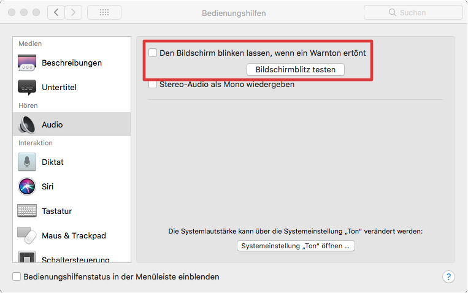Toggle Stereo-Audio als Mono wiedergeben
This screenshot has width=468, height=293.
(x=153, y=85)
